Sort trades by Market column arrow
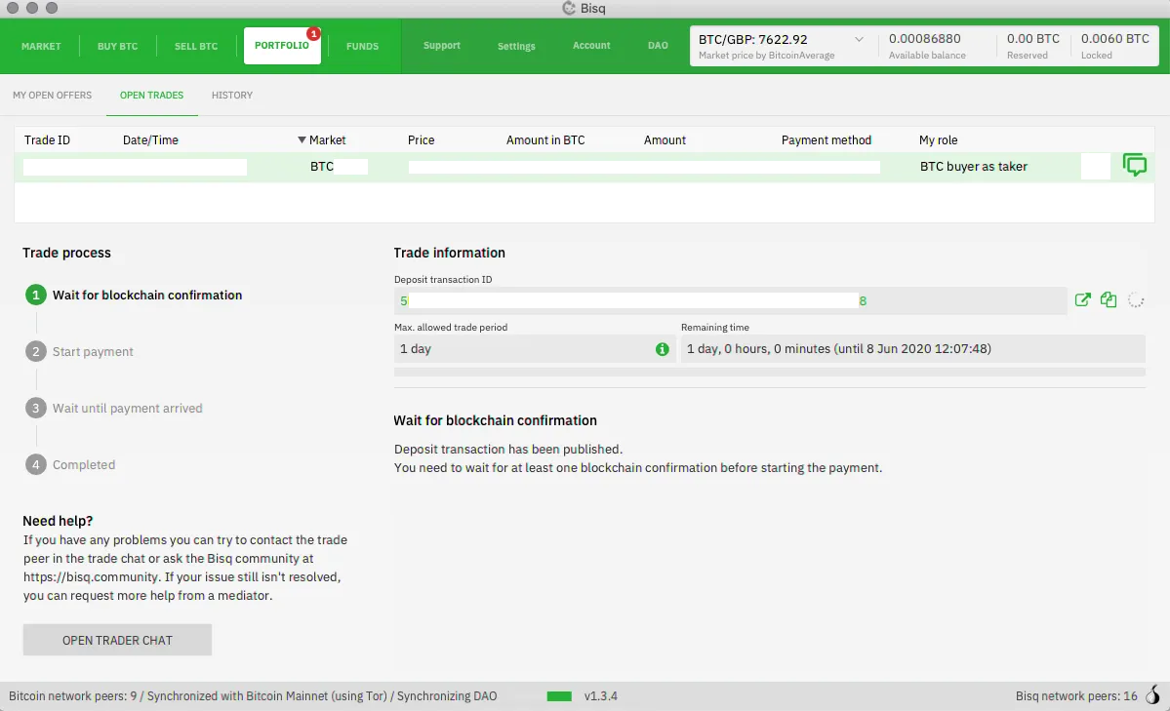 coord(303,140)
